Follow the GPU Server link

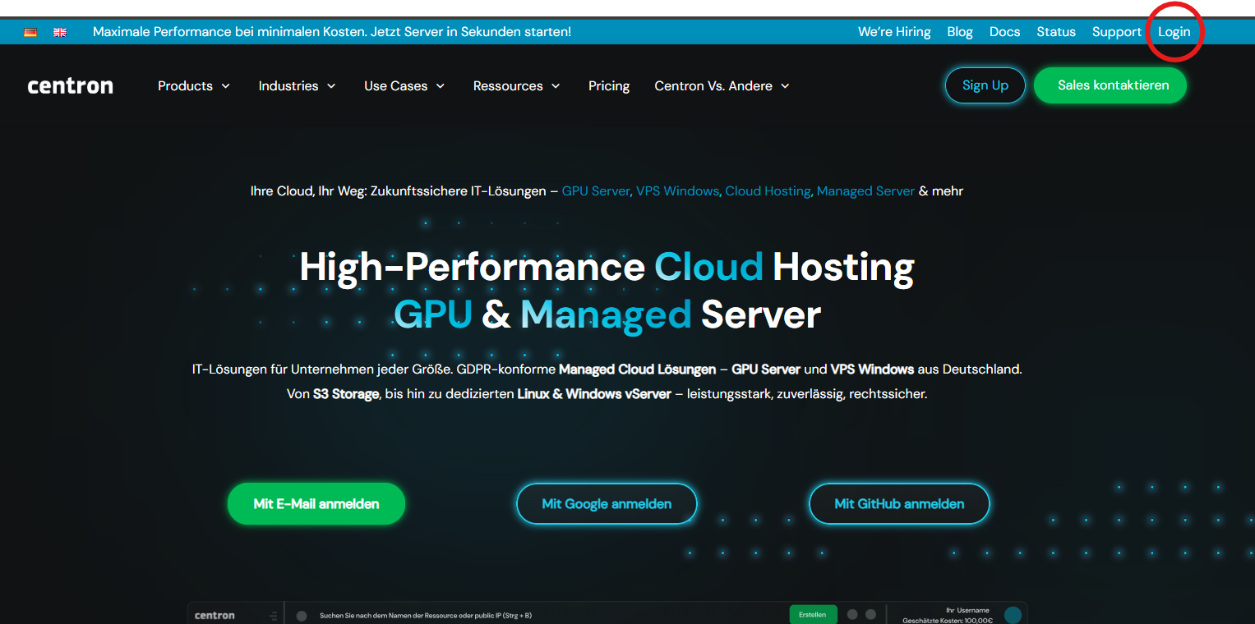pos(595,191)
